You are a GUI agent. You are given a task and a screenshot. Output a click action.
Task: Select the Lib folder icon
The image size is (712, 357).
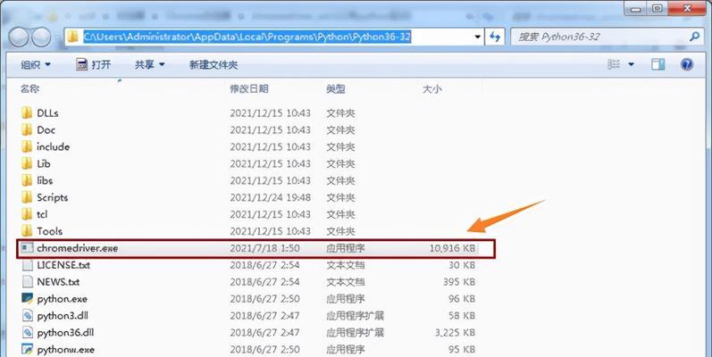pyautogui.click(x=27, y=163)
